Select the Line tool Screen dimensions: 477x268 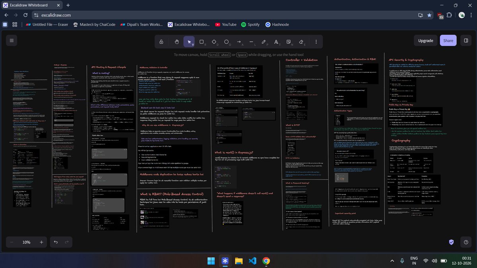251,41
